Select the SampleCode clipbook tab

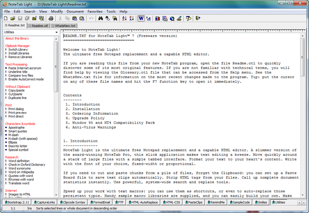pyautogui.click(x=239, y=202)
